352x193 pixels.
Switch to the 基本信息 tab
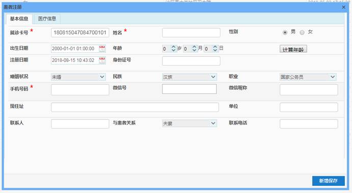[19, 19]
